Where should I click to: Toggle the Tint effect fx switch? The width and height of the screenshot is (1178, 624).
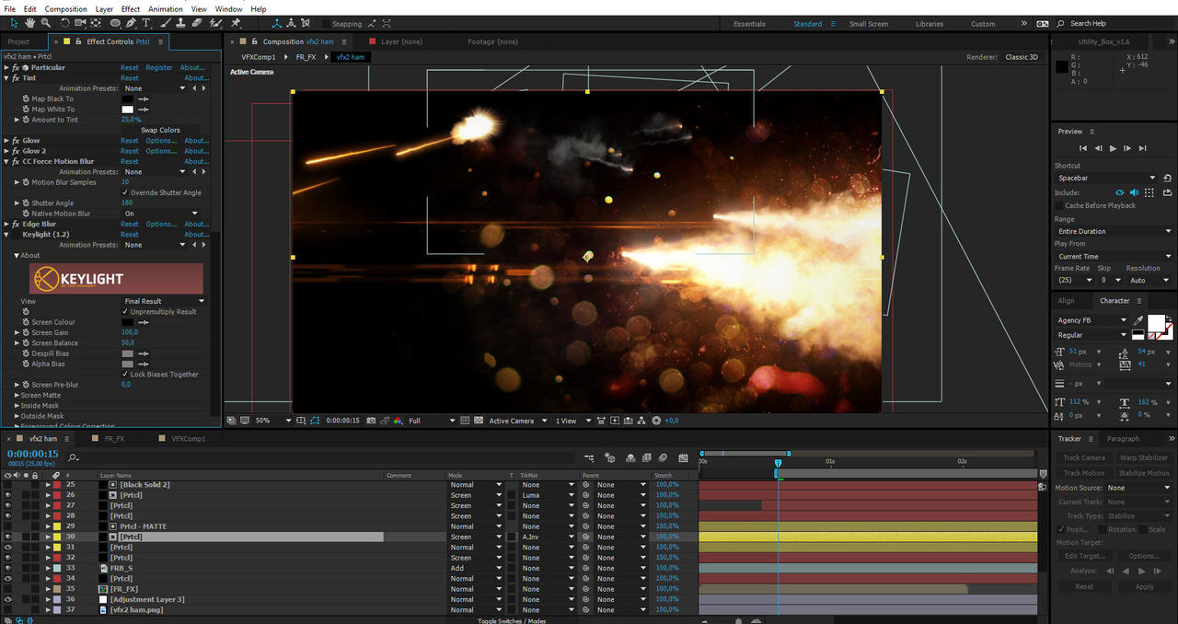tap(16, 78)
